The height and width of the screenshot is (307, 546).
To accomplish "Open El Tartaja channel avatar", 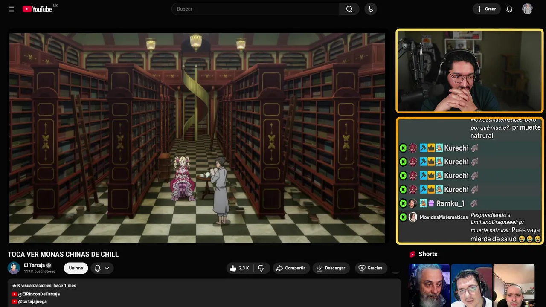I will [14, 268].
